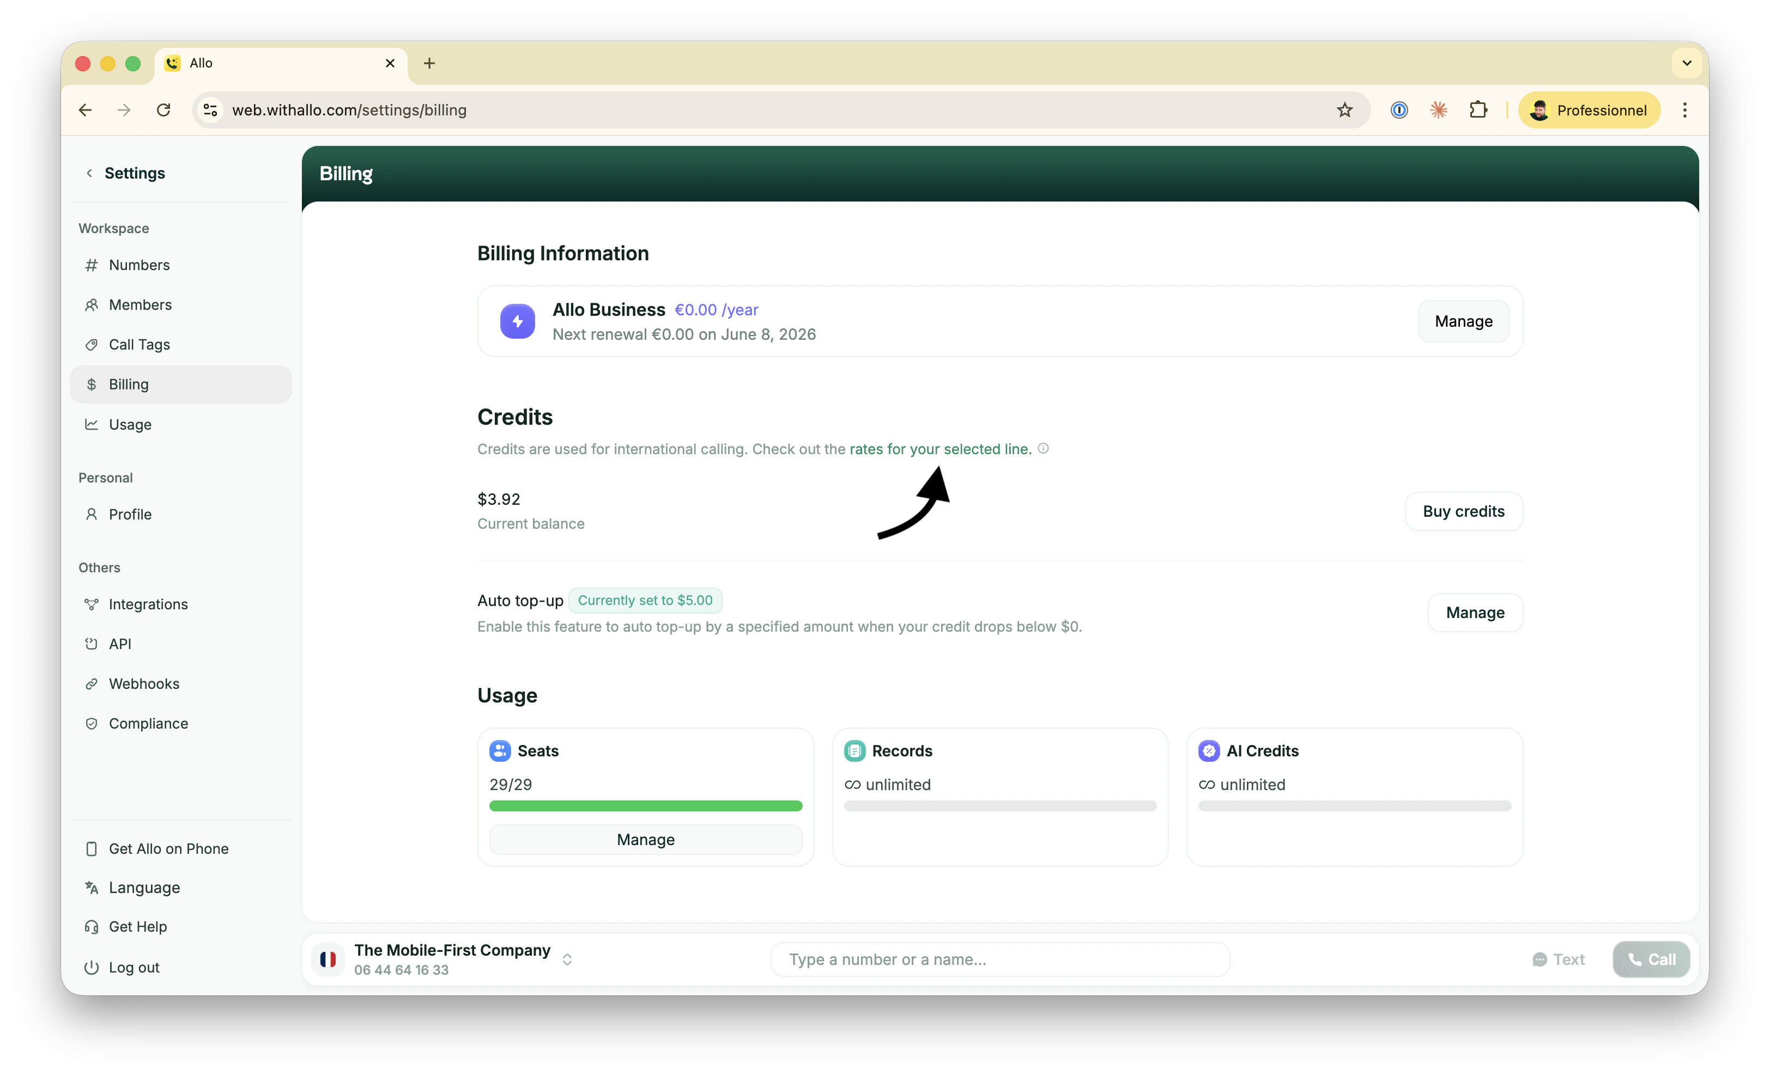This screenshot has height=1076, width=1770.
Task: Go back using the Settings chevron
Action: [x=89, y=173]
